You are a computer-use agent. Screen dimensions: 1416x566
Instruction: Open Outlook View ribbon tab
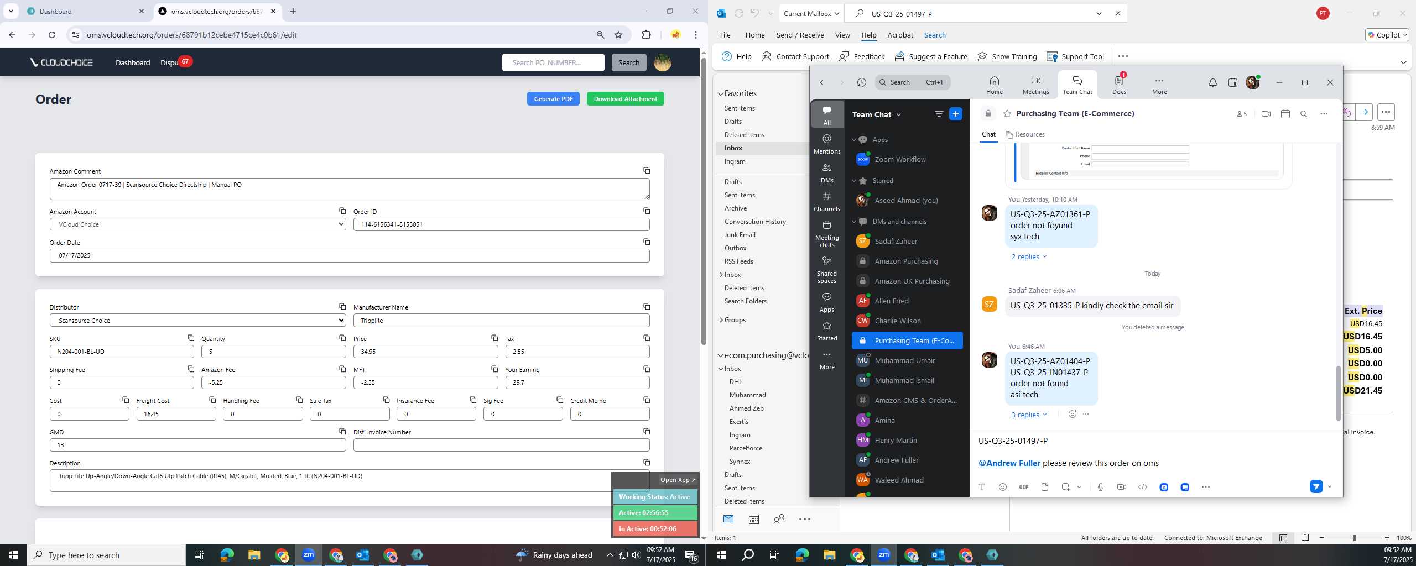coord(842,35)
